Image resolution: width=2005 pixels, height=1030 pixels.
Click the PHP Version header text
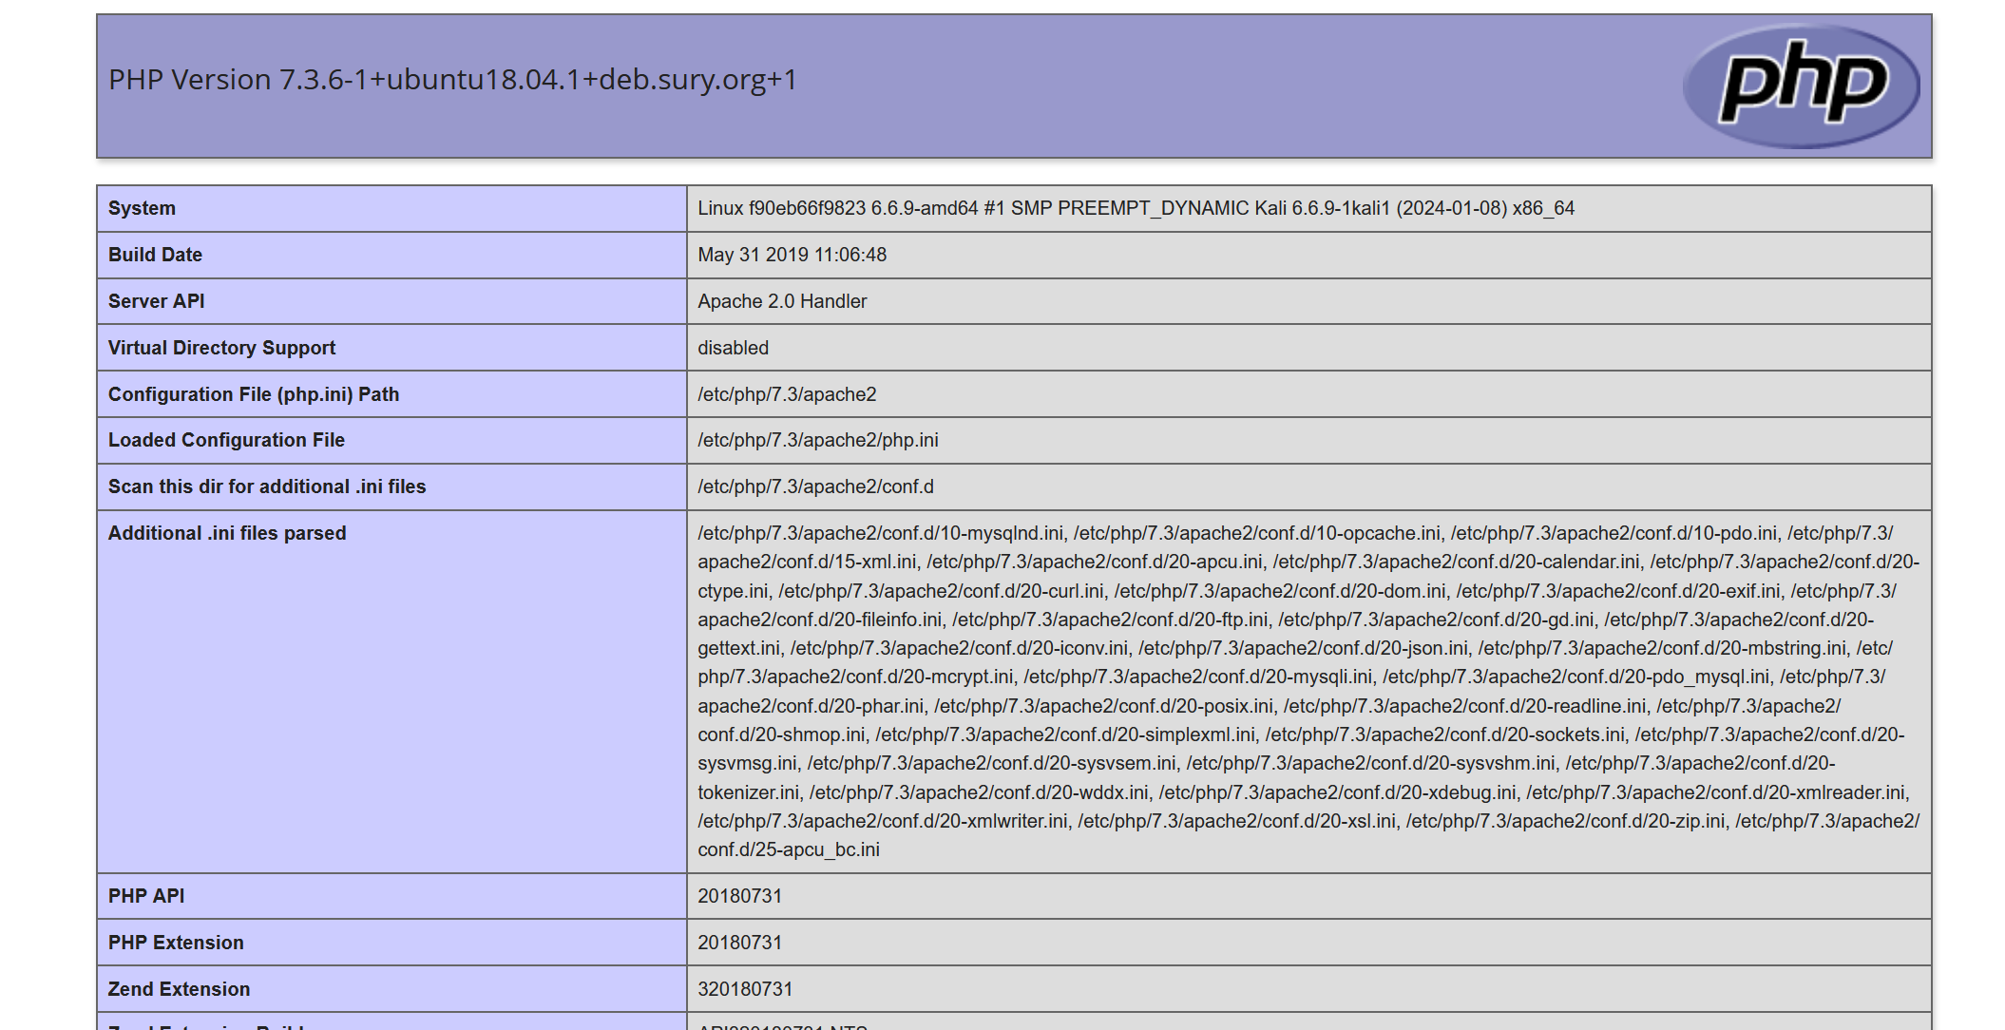tap(452, 80)
